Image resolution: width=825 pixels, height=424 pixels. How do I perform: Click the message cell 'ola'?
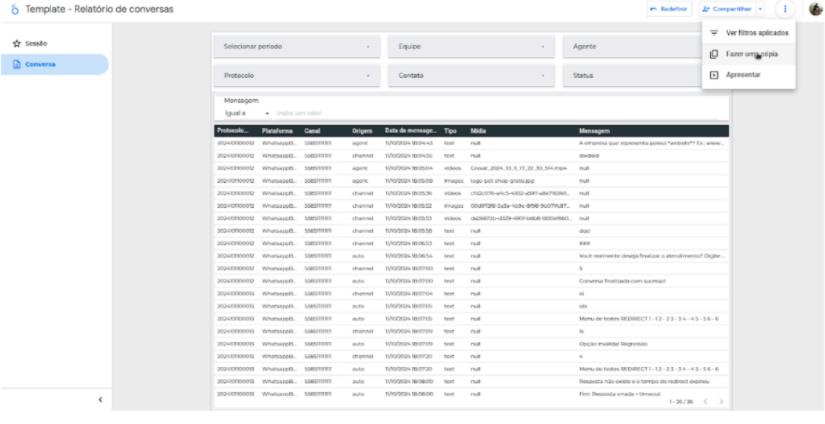583,306
